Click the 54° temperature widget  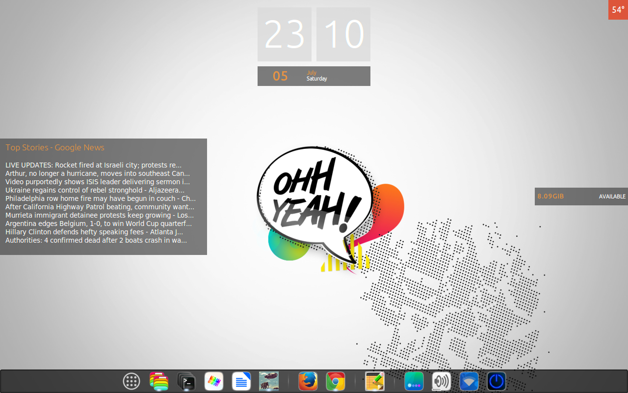point(618,10)
